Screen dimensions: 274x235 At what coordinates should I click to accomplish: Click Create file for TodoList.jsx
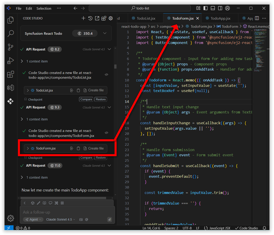point(94,90)
